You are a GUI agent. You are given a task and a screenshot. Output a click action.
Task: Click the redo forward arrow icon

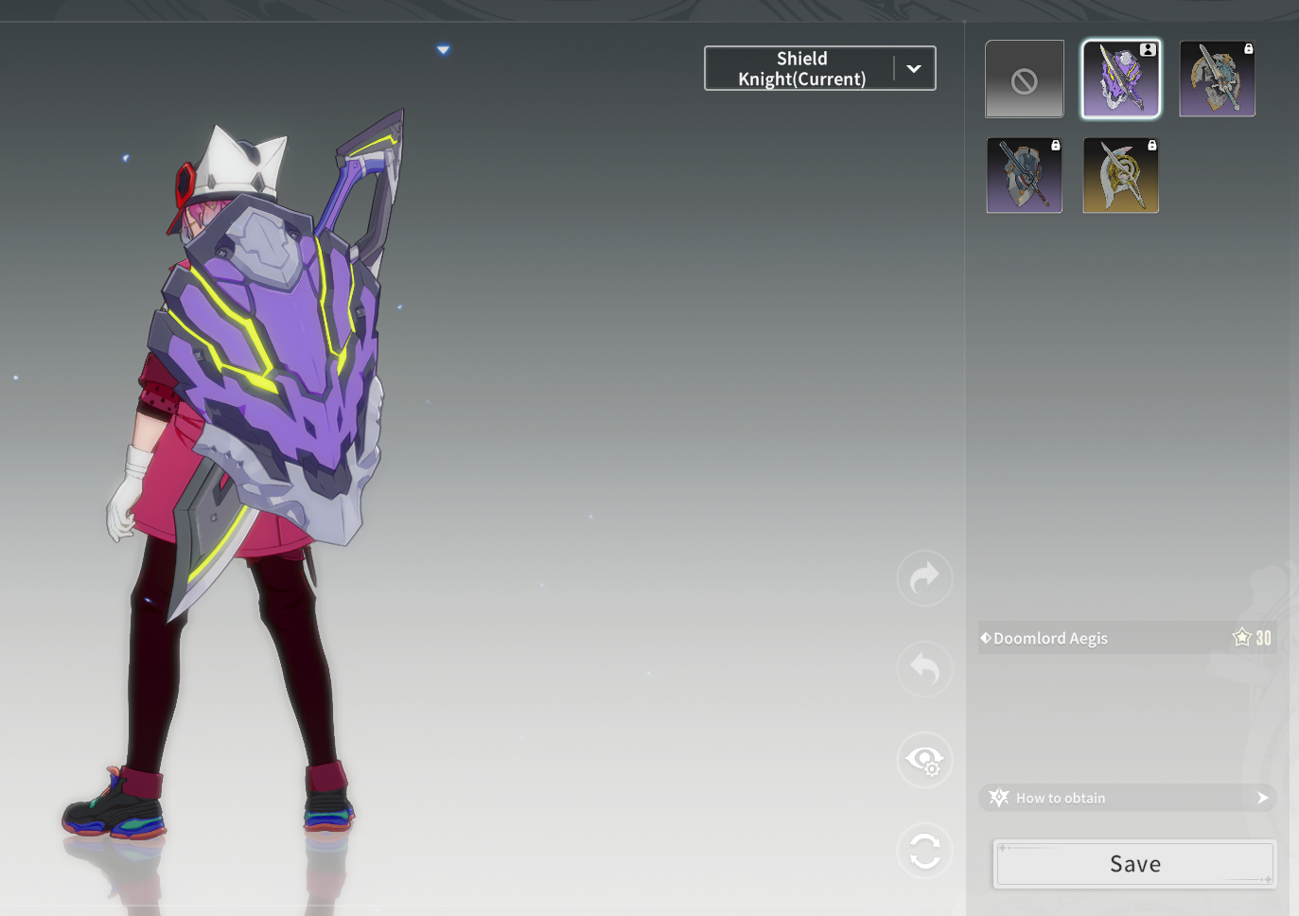click(x=924, y=578)
